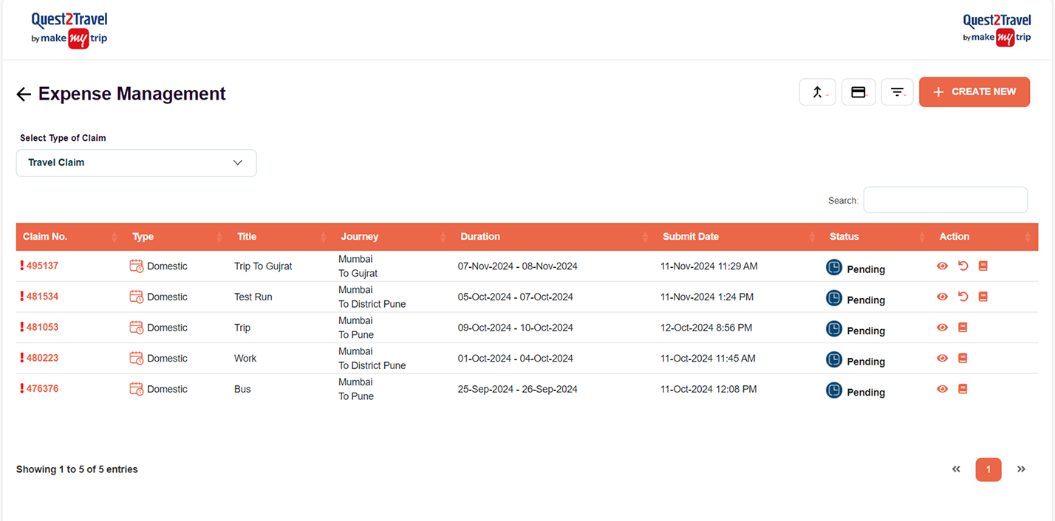Click the Showing 1 to 5 of 5 entries text
Screen dimensions: 1055x521
point(77,469)
